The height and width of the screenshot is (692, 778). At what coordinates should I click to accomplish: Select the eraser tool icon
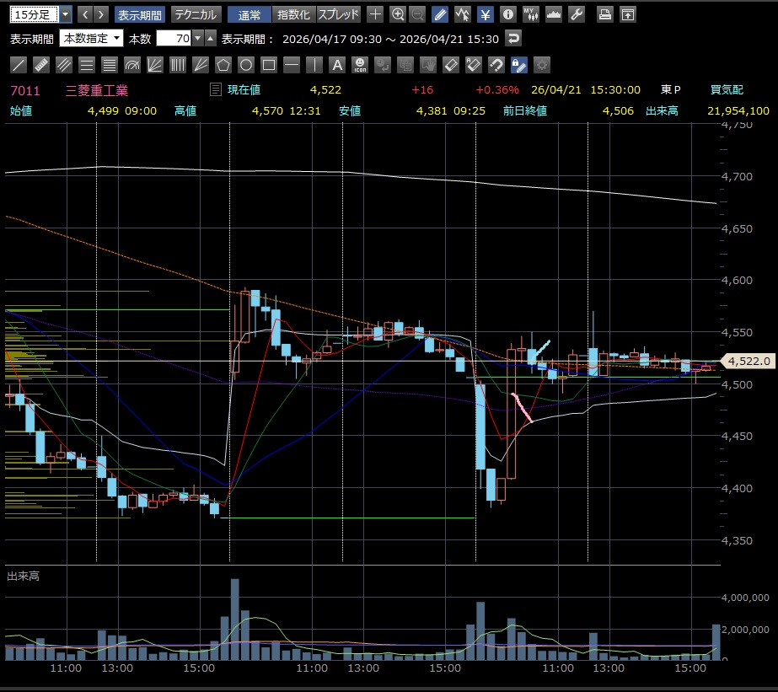click(451, 65)
